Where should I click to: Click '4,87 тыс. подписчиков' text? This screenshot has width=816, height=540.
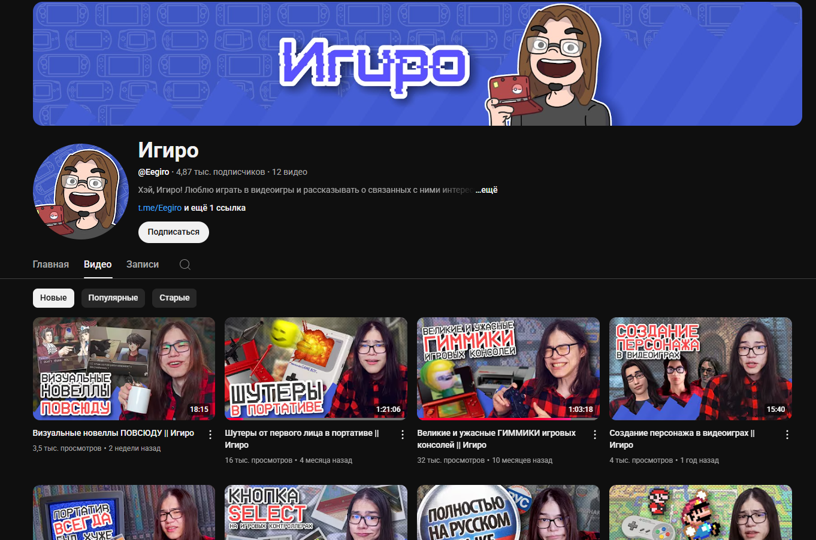tap(220, 172)
